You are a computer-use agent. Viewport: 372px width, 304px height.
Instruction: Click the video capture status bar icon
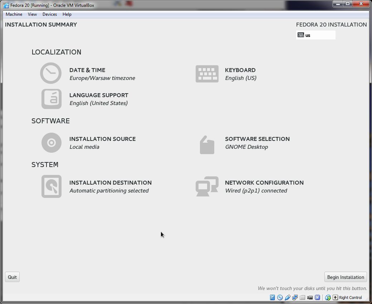click(310, 297)
